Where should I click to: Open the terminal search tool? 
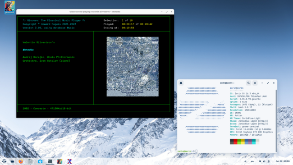[248, 83]
